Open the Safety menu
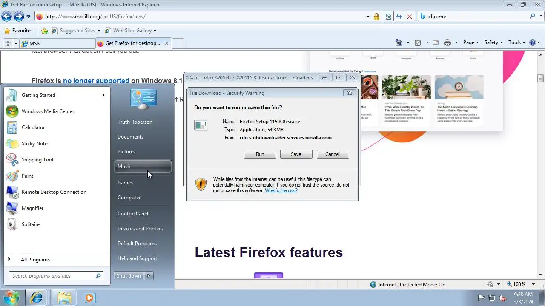 tap(493, 42)
